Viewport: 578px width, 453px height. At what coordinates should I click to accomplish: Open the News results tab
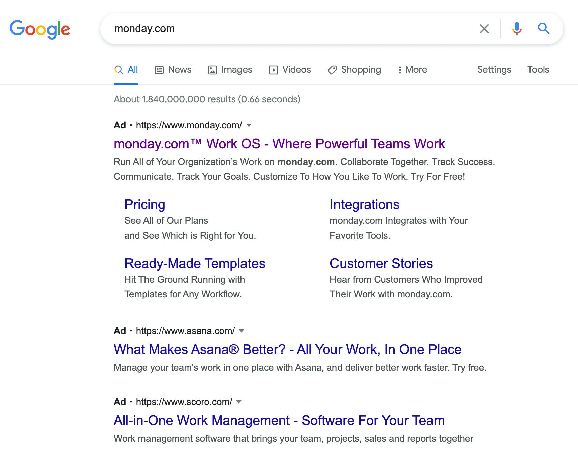[173, 70]
